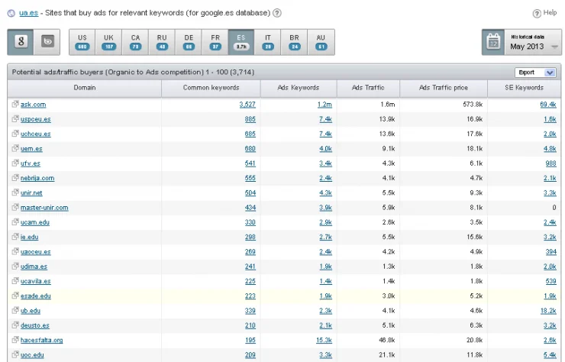This screenshot has width=565, height=362.
Task: Open the Export dropdown
Action: pyautogui.click(x=535, y=73)
